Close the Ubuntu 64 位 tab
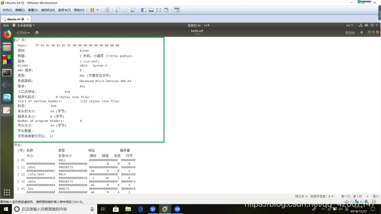This screenshot has width=381, height=214. point(28,19)
